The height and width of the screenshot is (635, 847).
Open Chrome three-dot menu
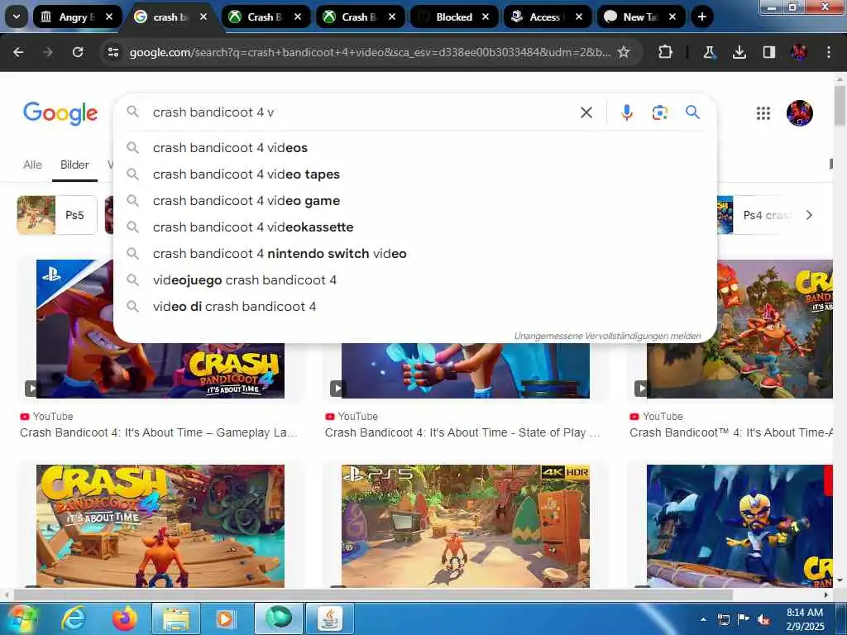(x=829, y=52)
